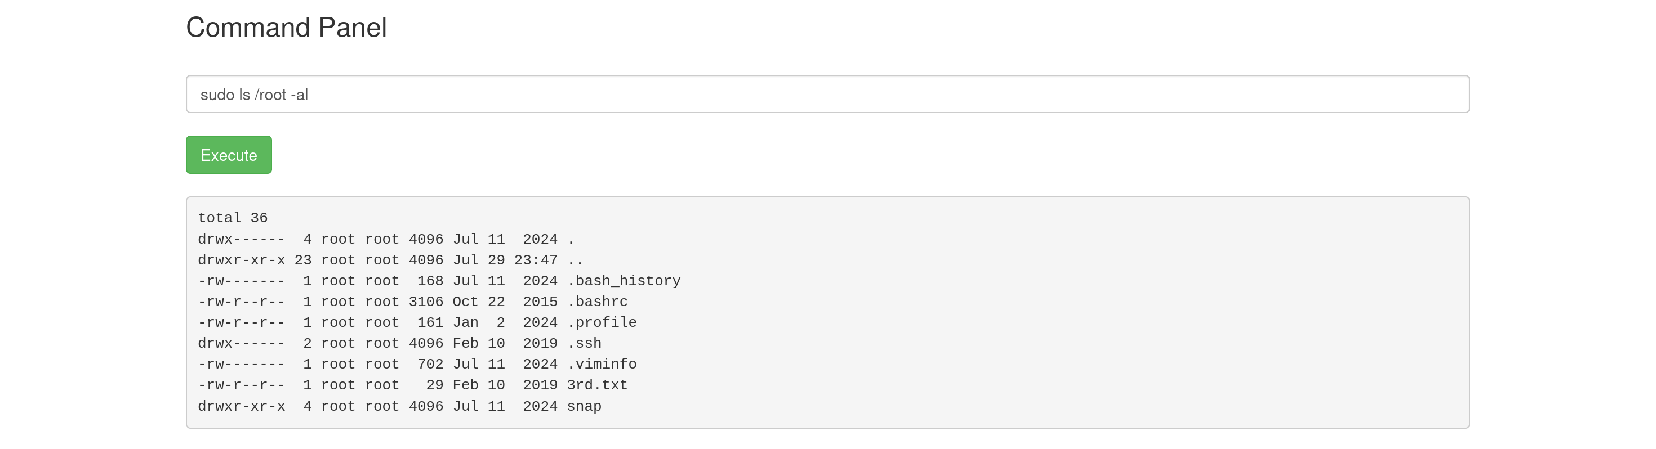Image resolution: width=1656 pixels, height=449 pixels.
Task: Click the double-dot parent directory entry
Action: tap(575, 261)
